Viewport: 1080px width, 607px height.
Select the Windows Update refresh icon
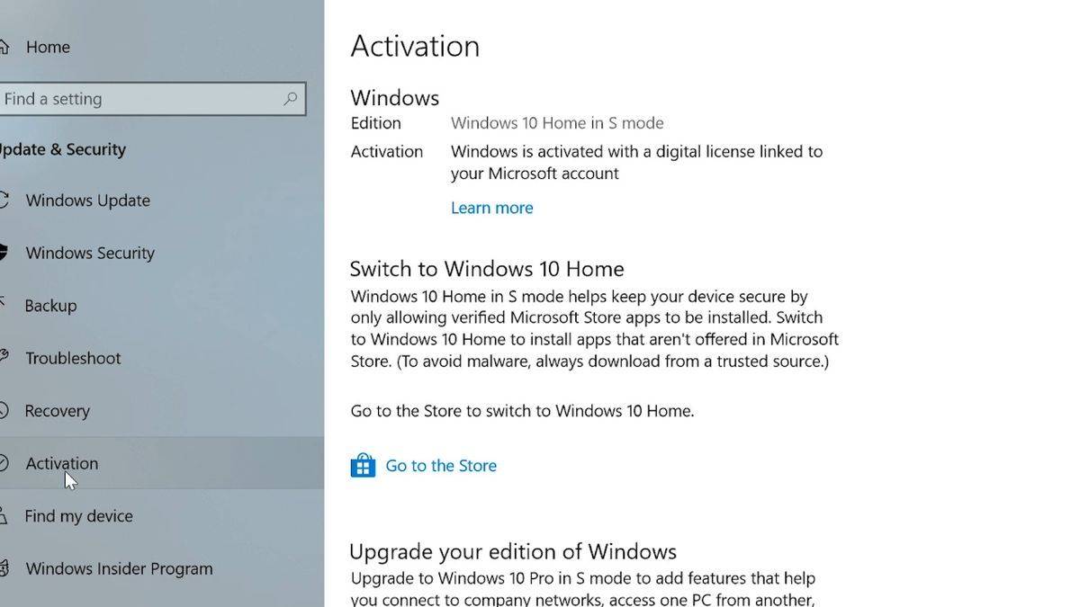5,200
